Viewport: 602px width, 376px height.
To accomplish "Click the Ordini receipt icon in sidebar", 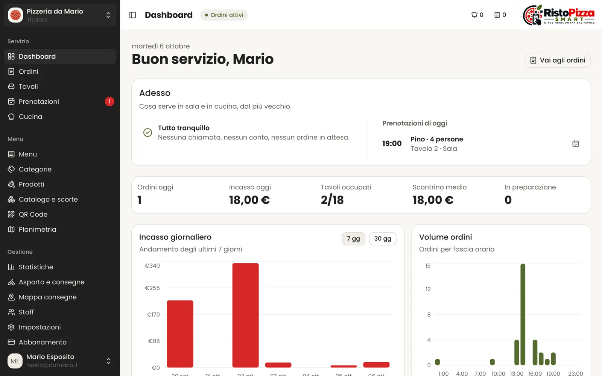I will (x=11, y=71).
